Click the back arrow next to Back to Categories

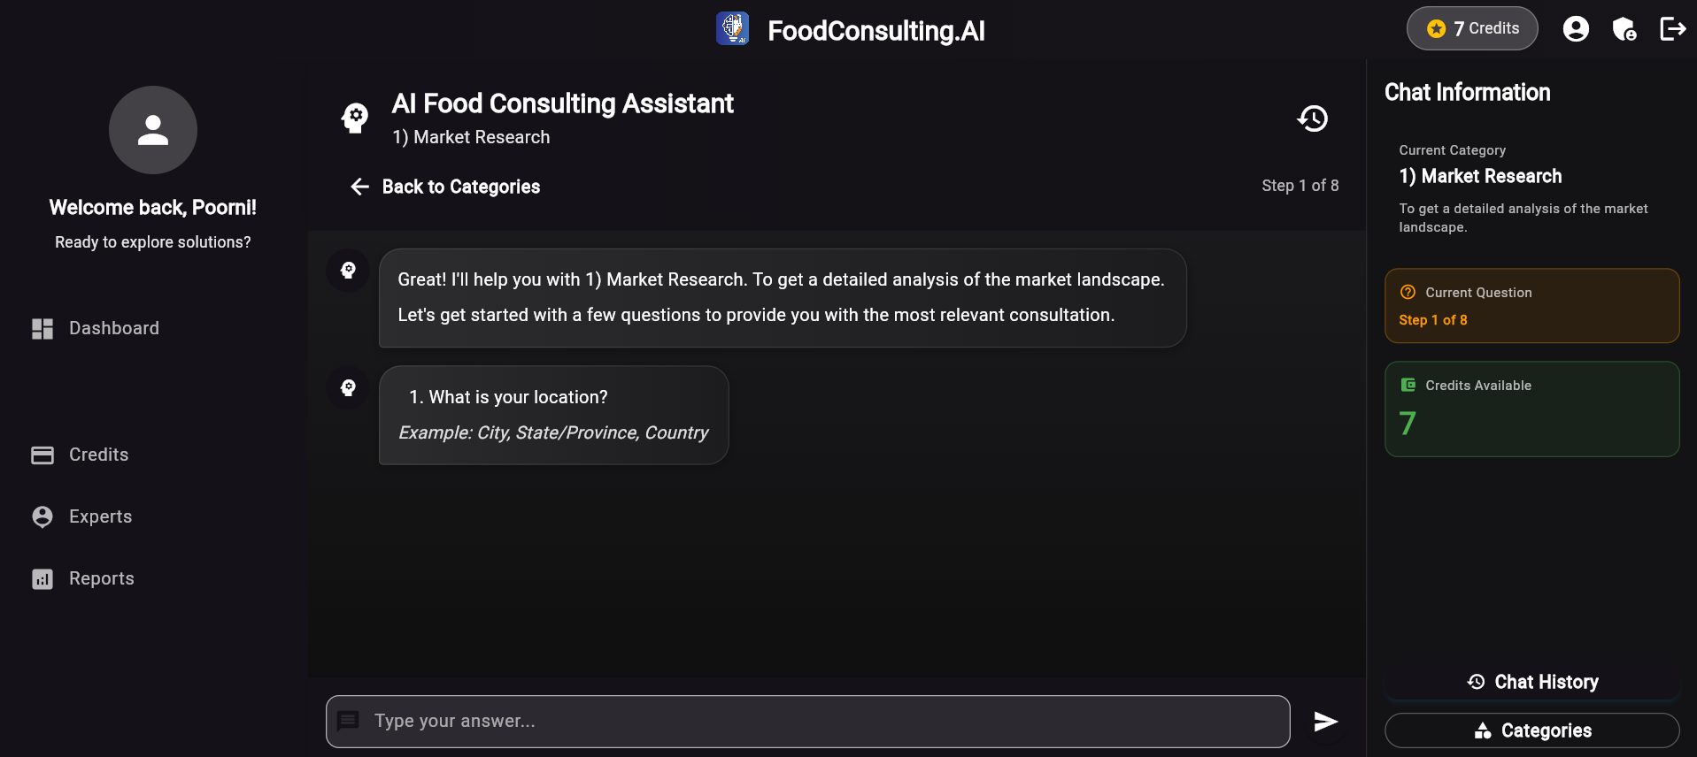[359, 187]
